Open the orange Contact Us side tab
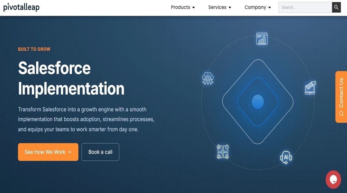The height and width of the screenshot is (193, 347). 341,97
